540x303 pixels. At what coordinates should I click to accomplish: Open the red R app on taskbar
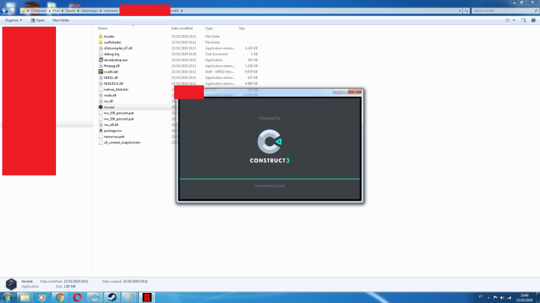tap(147, 298)
